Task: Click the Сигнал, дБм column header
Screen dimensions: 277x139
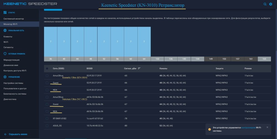Action: click(130, 68)
